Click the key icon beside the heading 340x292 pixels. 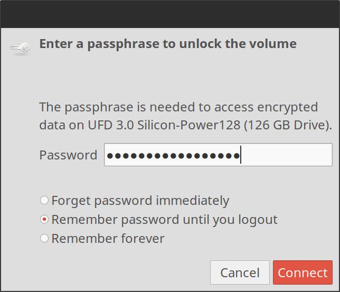[20, 48]
